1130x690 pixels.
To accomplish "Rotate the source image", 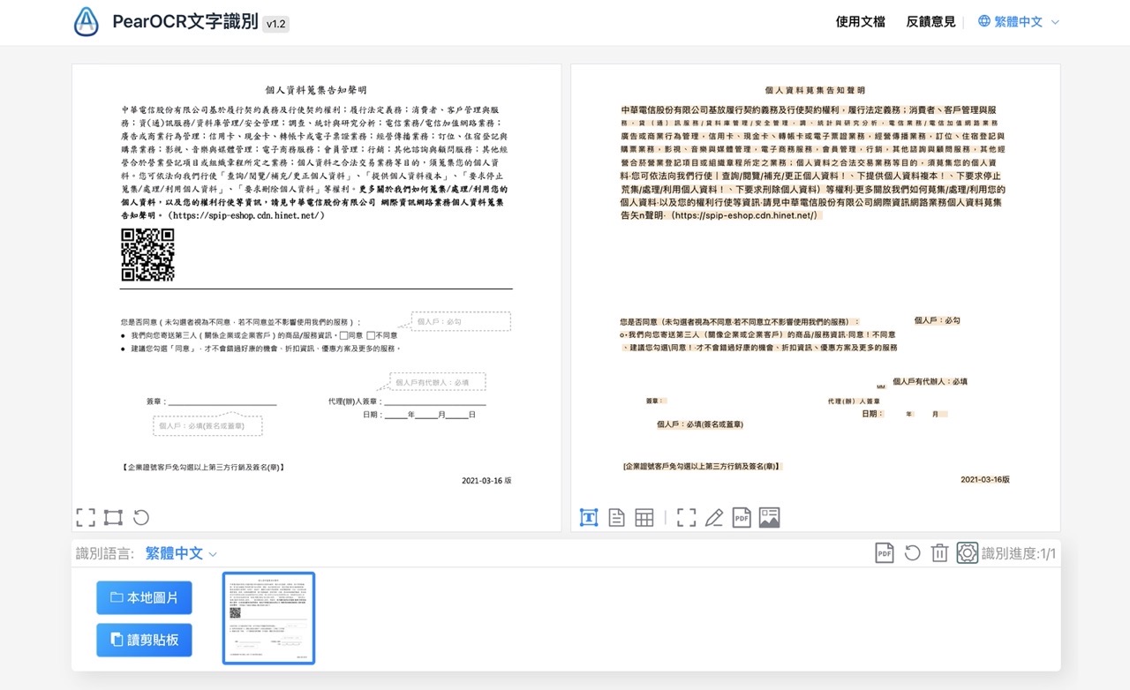I will tap(141, 517).
